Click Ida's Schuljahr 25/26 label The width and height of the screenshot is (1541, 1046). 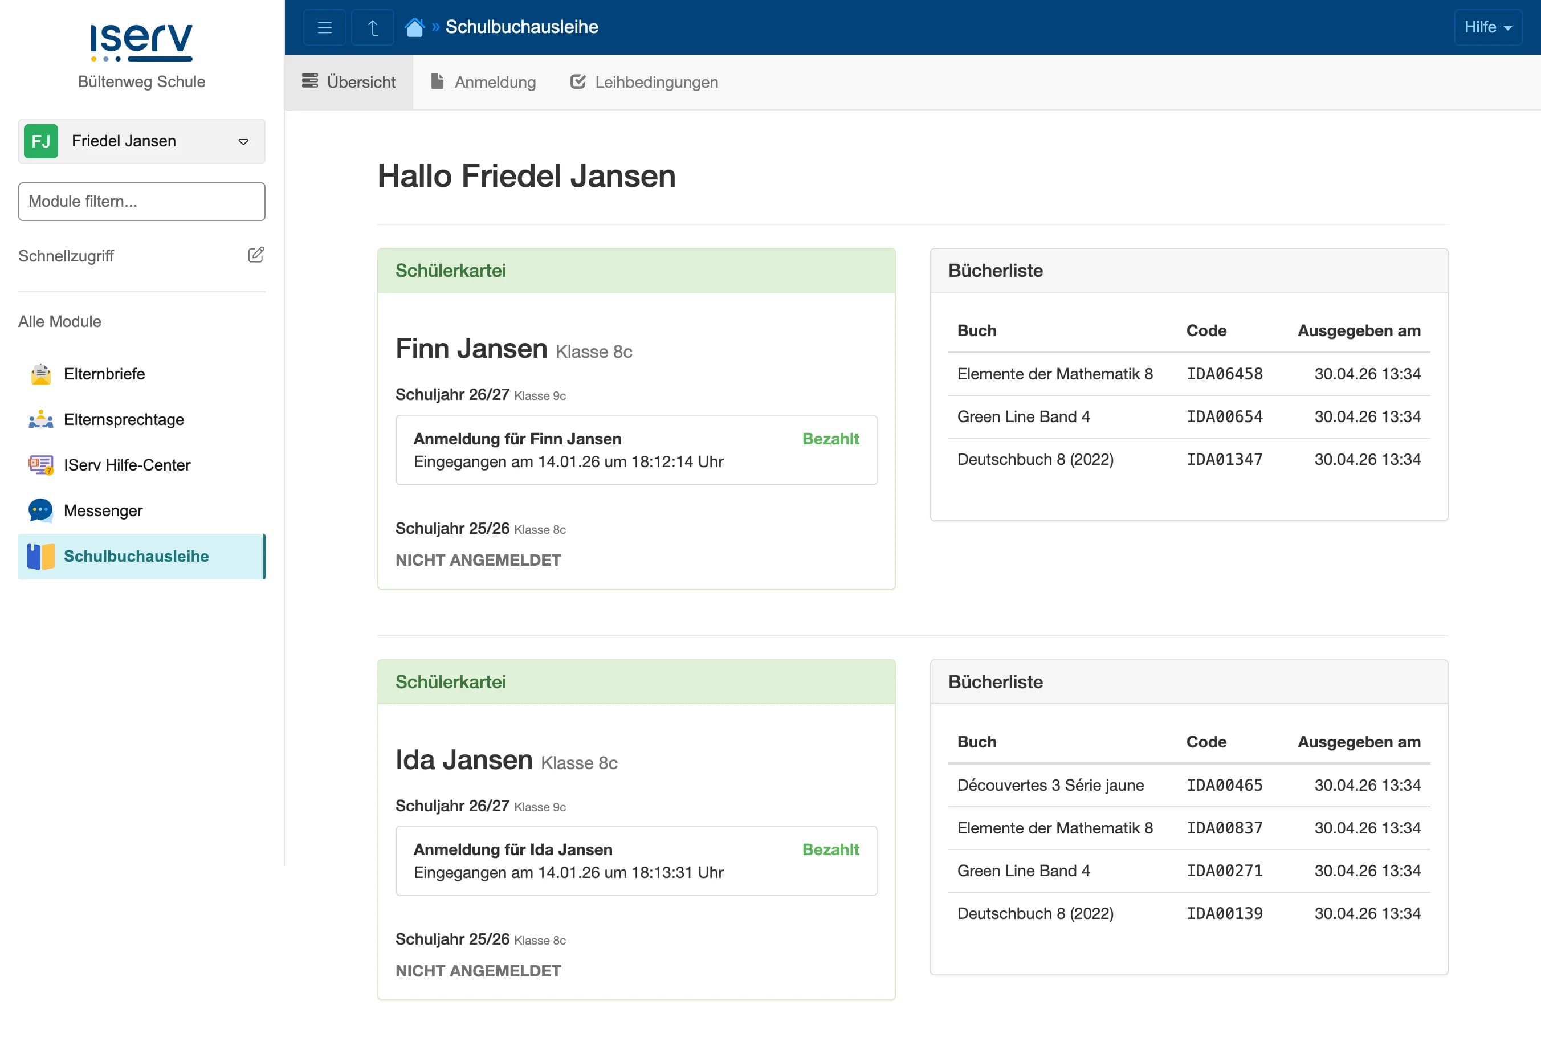pos(452,939)
